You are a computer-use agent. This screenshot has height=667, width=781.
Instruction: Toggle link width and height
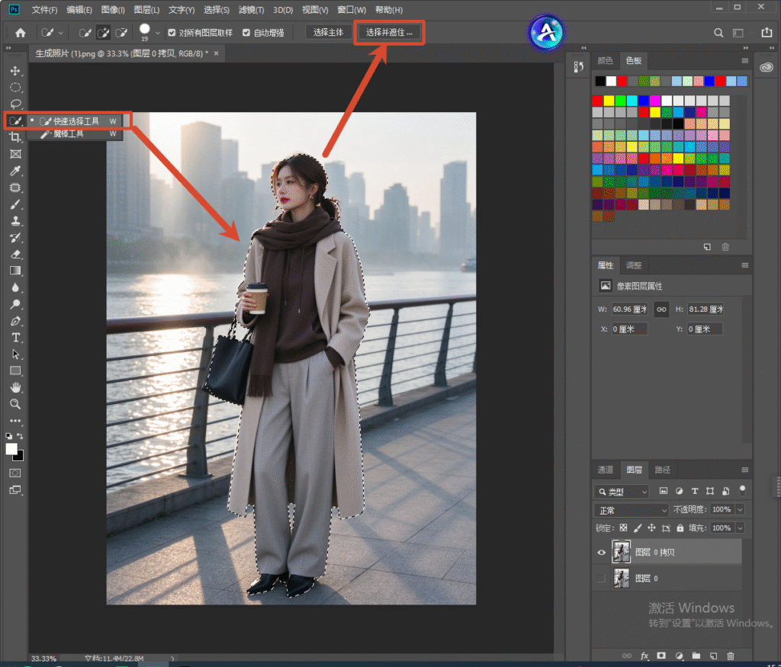pos(661,309)
